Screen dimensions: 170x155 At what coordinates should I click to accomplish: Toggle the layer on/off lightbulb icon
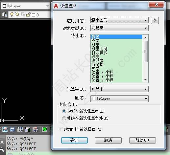point(12,14)
